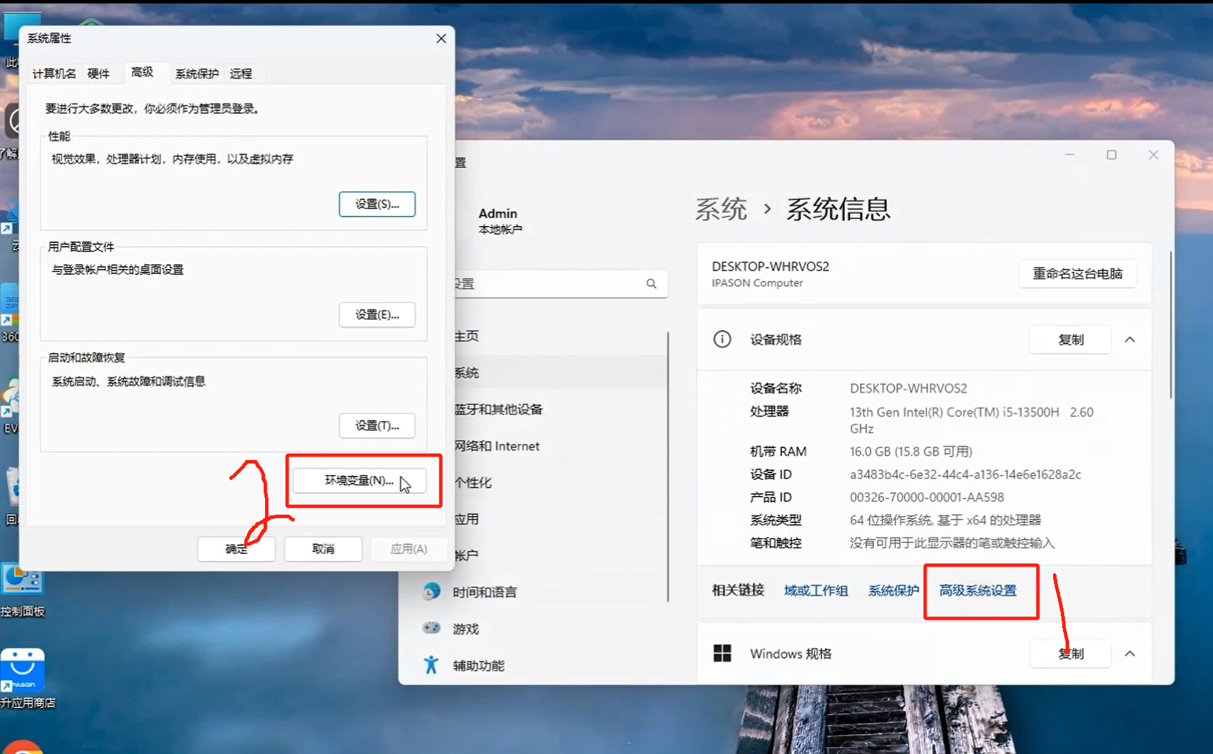Close the Settings window
This screenshot has height=754, width=1213.
pos(1153,155)
